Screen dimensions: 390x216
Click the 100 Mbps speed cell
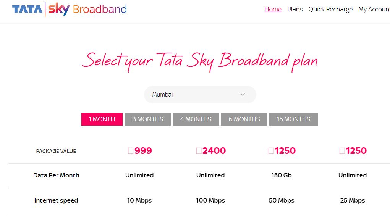(x=210, y=200)
